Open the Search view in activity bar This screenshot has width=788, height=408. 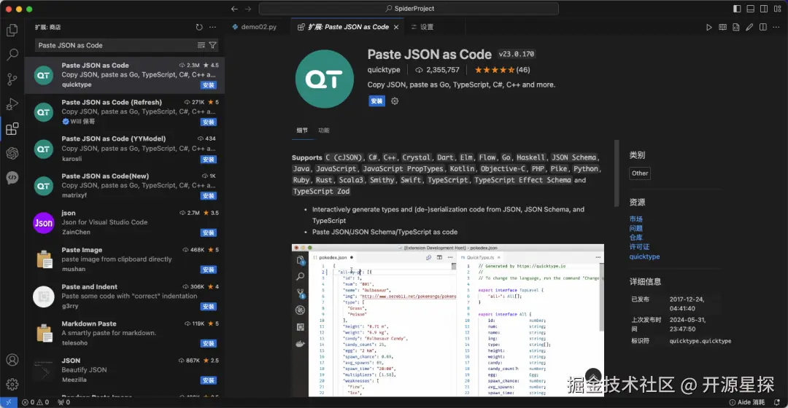click(12, 54)
